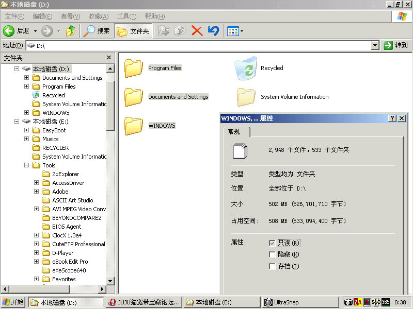Toggle the Hidden (隐藏) checkbox
Screen dimensions: 413x309
(272, 254)
